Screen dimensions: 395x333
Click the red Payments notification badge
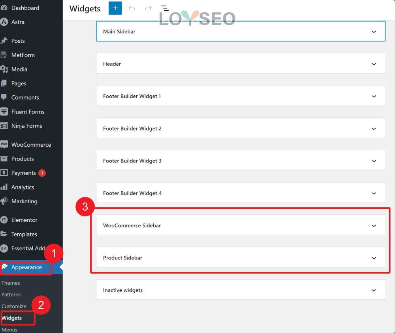click(x=42, y=173)
